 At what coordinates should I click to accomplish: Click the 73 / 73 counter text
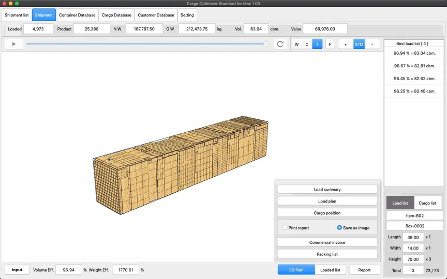pyautogui.click(x=432, y=270)
